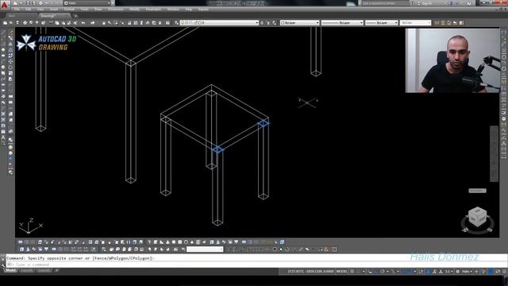Viewport: 508px width, 286px height.
Task: Click the Clean Screen status bar icon
Action: (498, 272)
